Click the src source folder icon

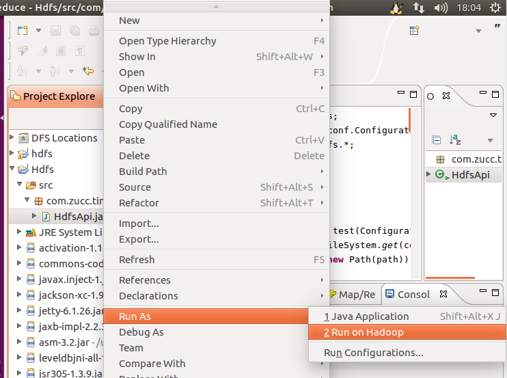pyautogui.click(x=31, y=185)
